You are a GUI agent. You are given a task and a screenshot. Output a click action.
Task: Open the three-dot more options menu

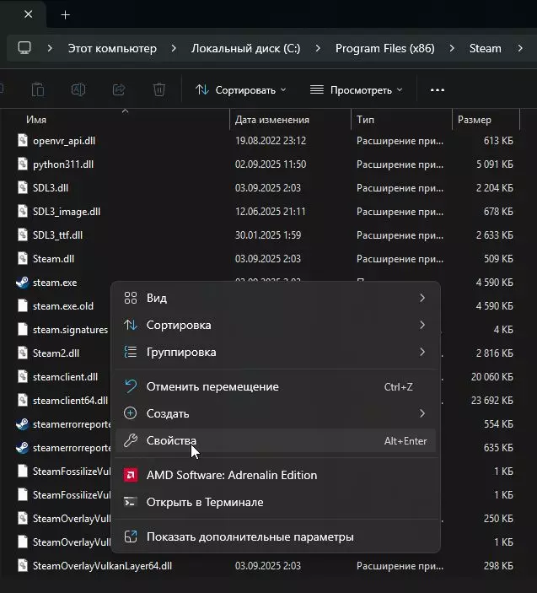point(437,89)
